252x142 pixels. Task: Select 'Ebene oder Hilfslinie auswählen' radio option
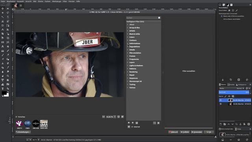pyautogui.click(x=222, y=16)
